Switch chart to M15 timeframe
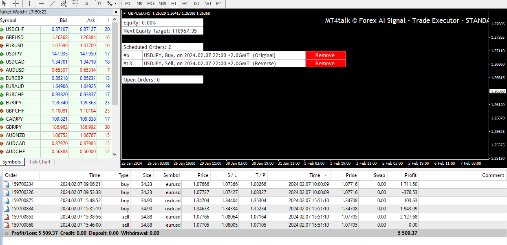Image resolution: width=507 pixels, height=245 pixels. click(x=151, y=3)
